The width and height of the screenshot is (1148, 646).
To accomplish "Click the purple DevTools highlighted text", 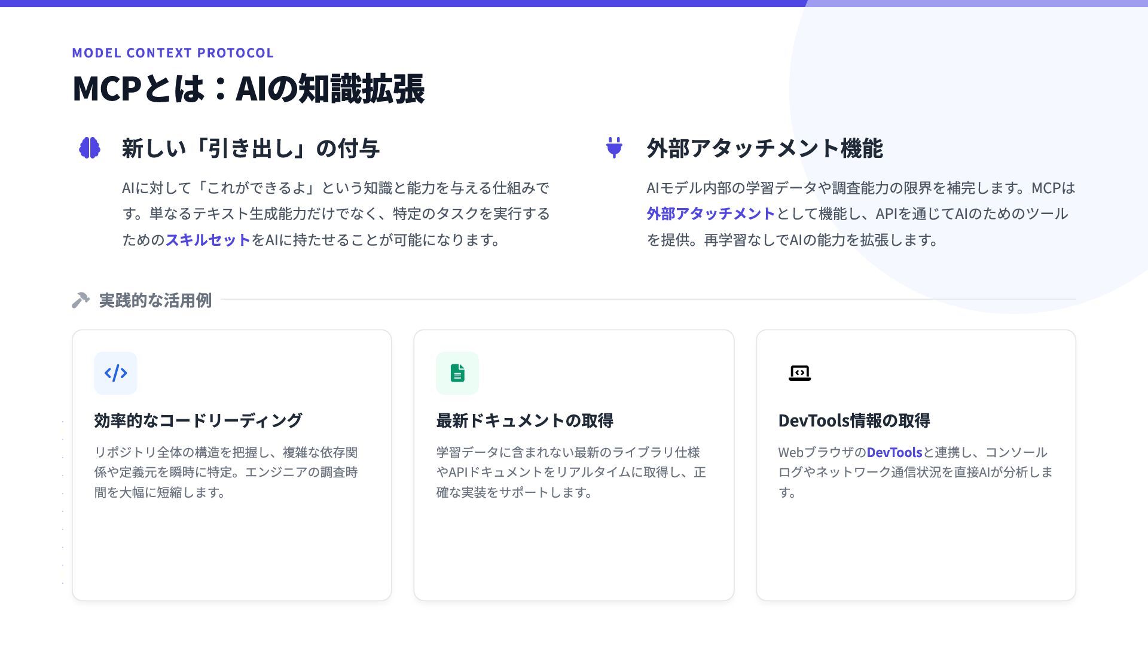I will coord(894,452).
